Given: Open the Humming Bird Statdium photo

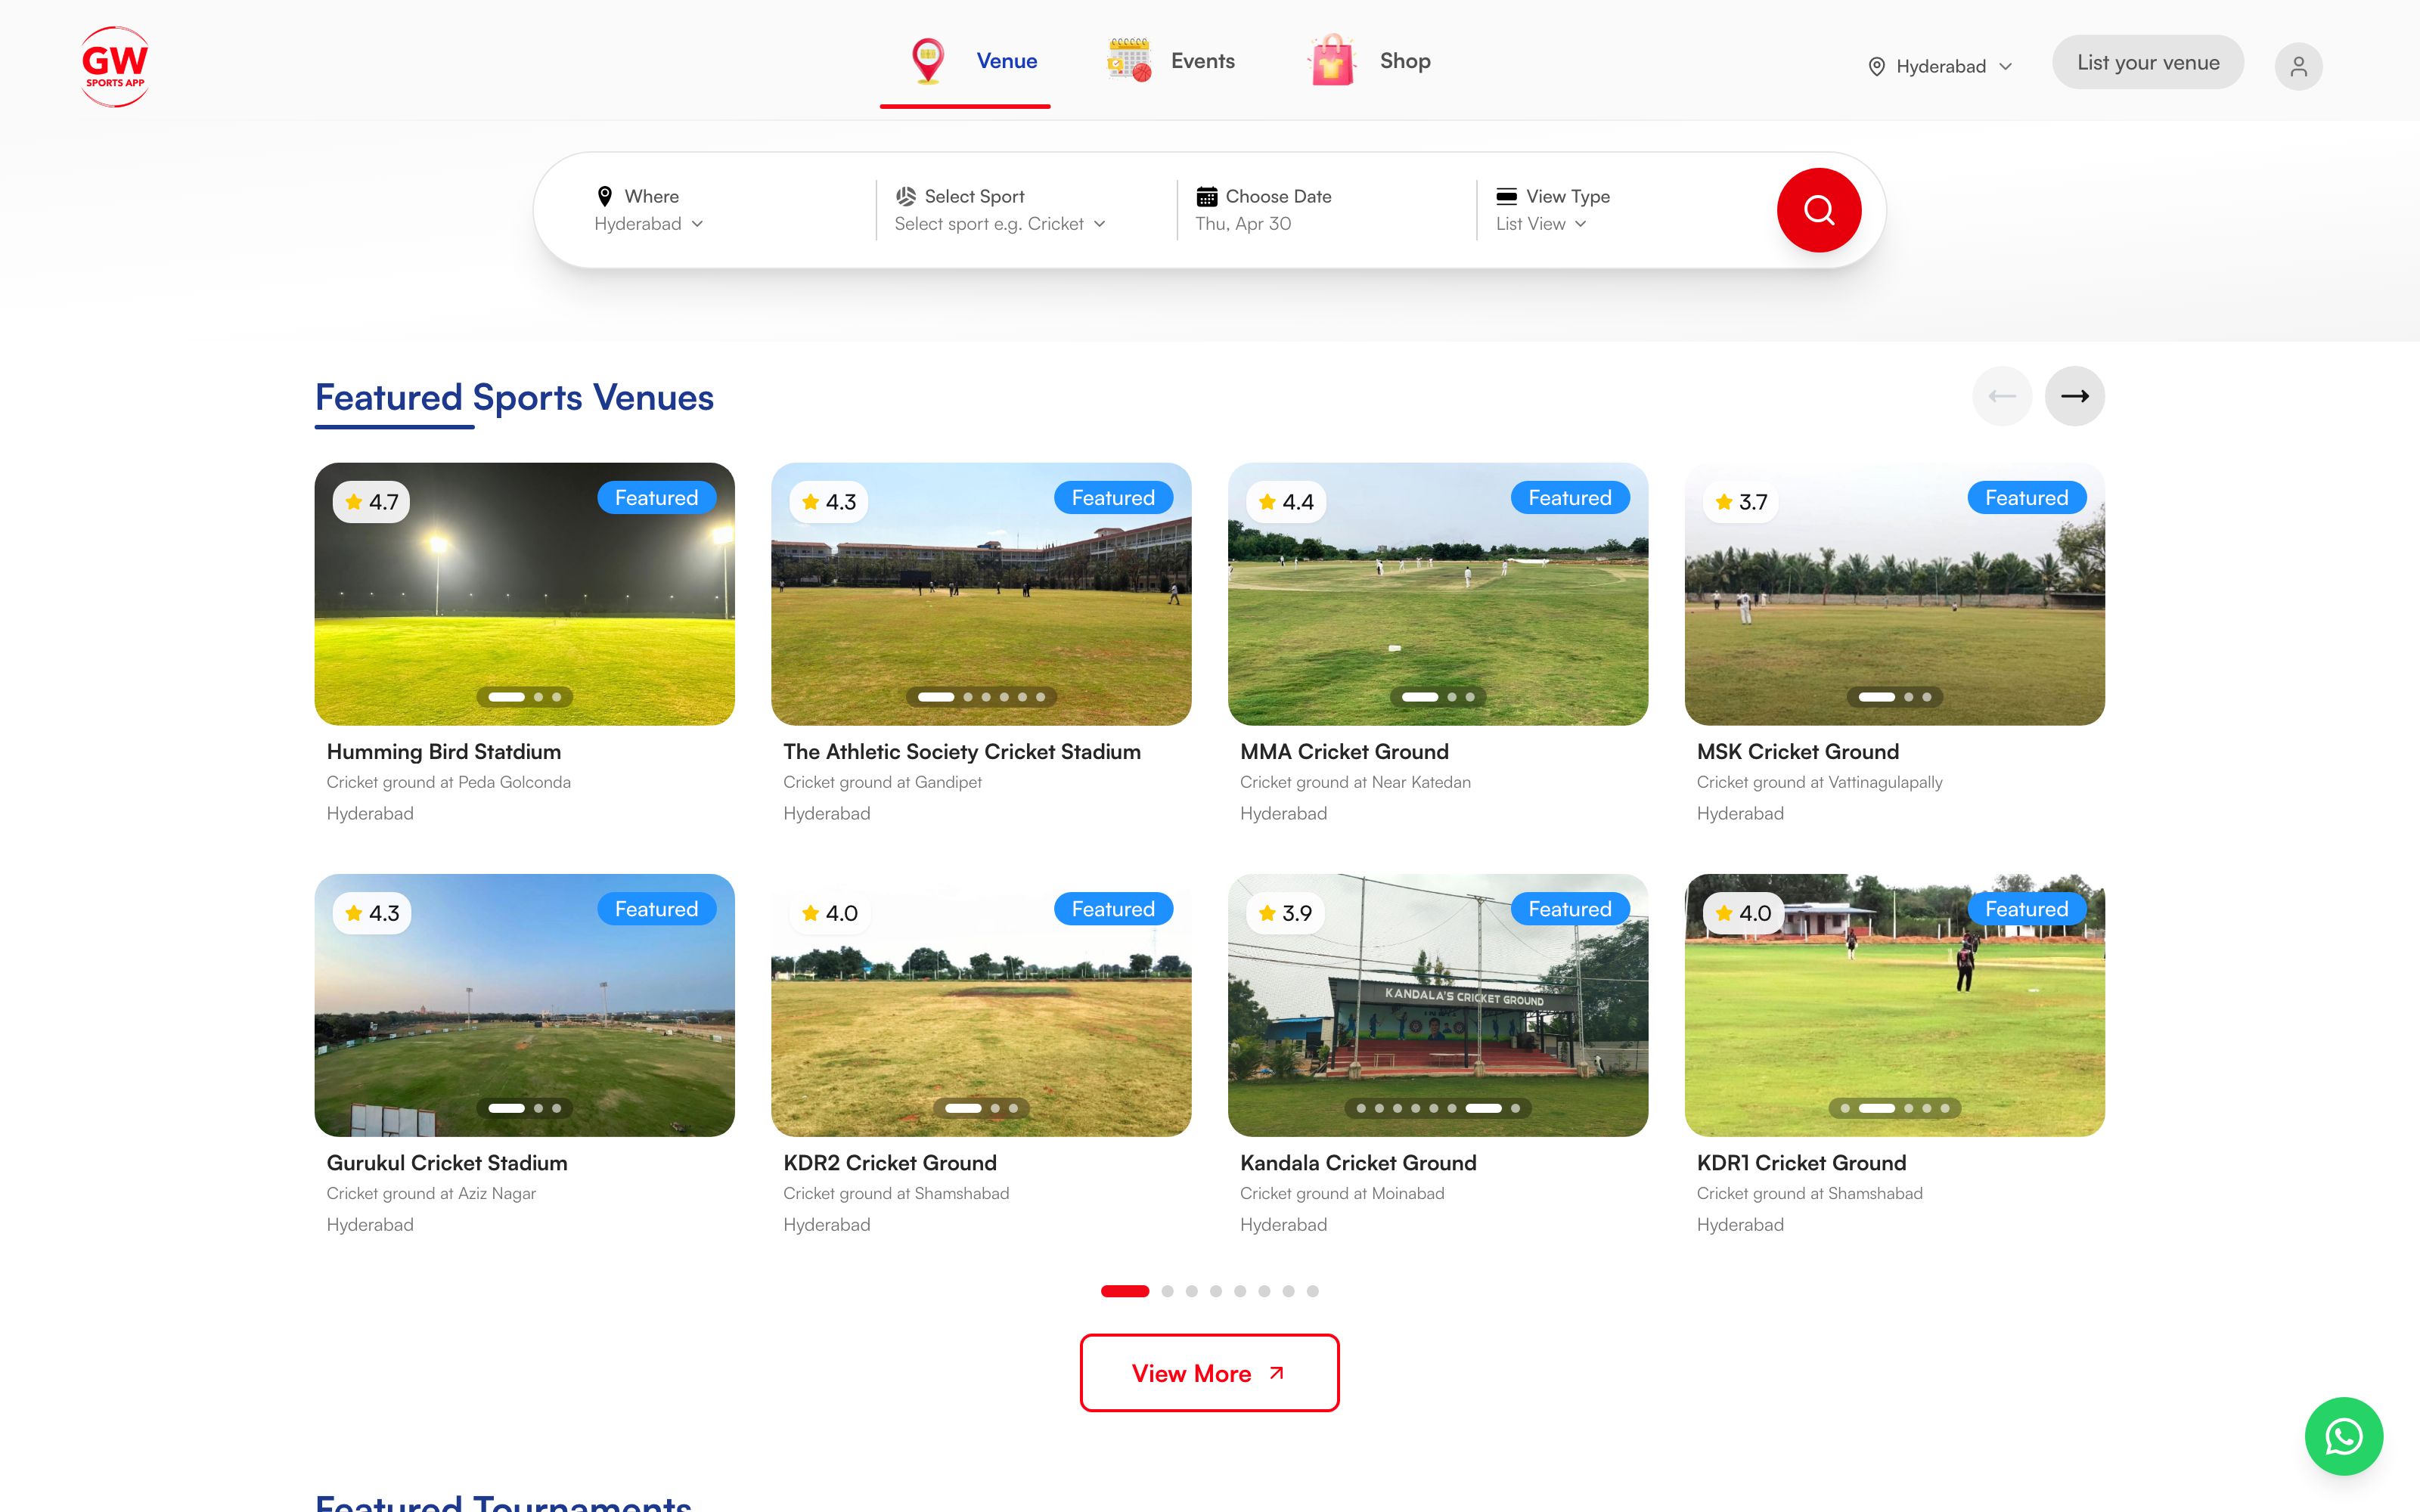Looking at the screenshot, I should [x=524, y=594].
